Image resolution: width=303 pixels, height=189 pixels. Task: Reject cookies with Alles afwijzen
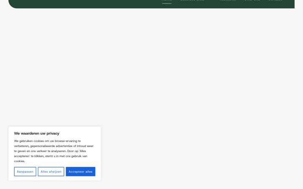(51, 171)
